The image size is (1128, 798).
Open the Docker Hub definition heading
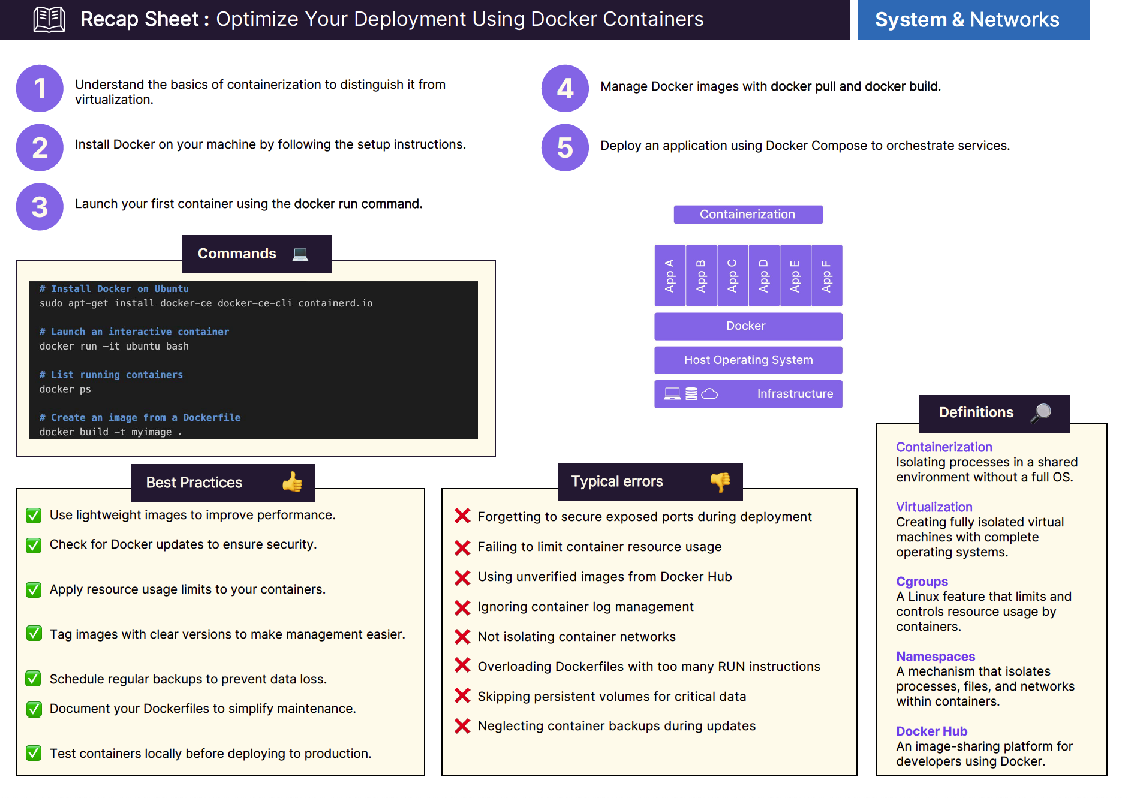click(931, 731)
